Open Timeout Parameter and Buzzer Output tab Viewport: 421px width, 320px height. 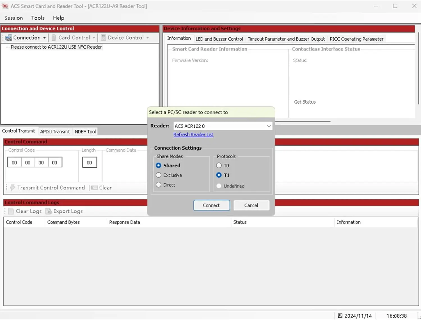(x=286, y=39)
